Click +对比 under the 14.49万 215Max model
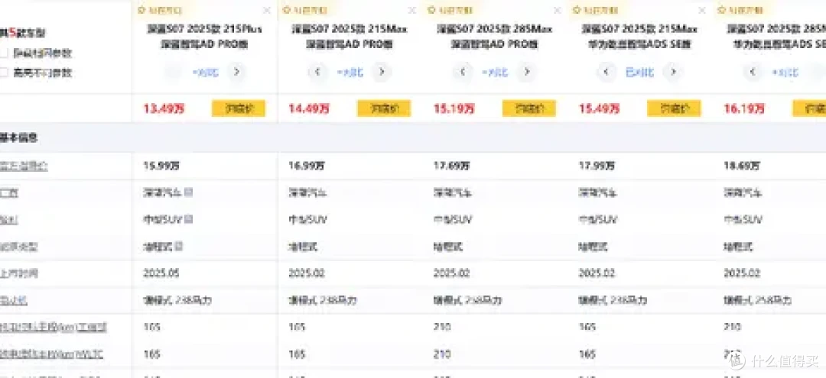The image size is (826, 378). click(350, 73)
